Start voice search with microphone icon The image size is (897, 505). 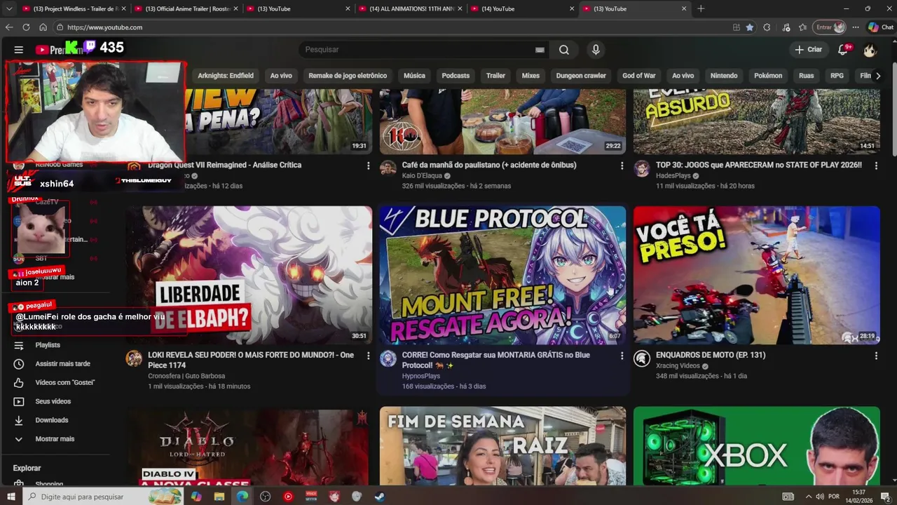click(596, 50)
